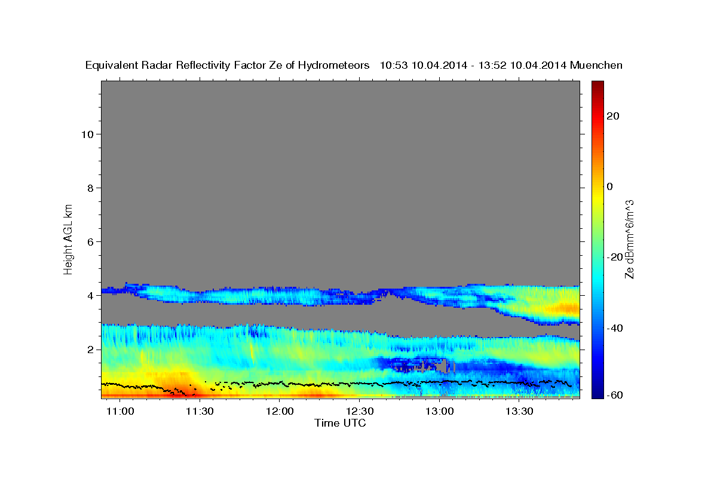Image resolution: width=717 pixels, height=478 pixels.
Task: Click the 13:30 time tick label
Action: click(x=519, y=412)
